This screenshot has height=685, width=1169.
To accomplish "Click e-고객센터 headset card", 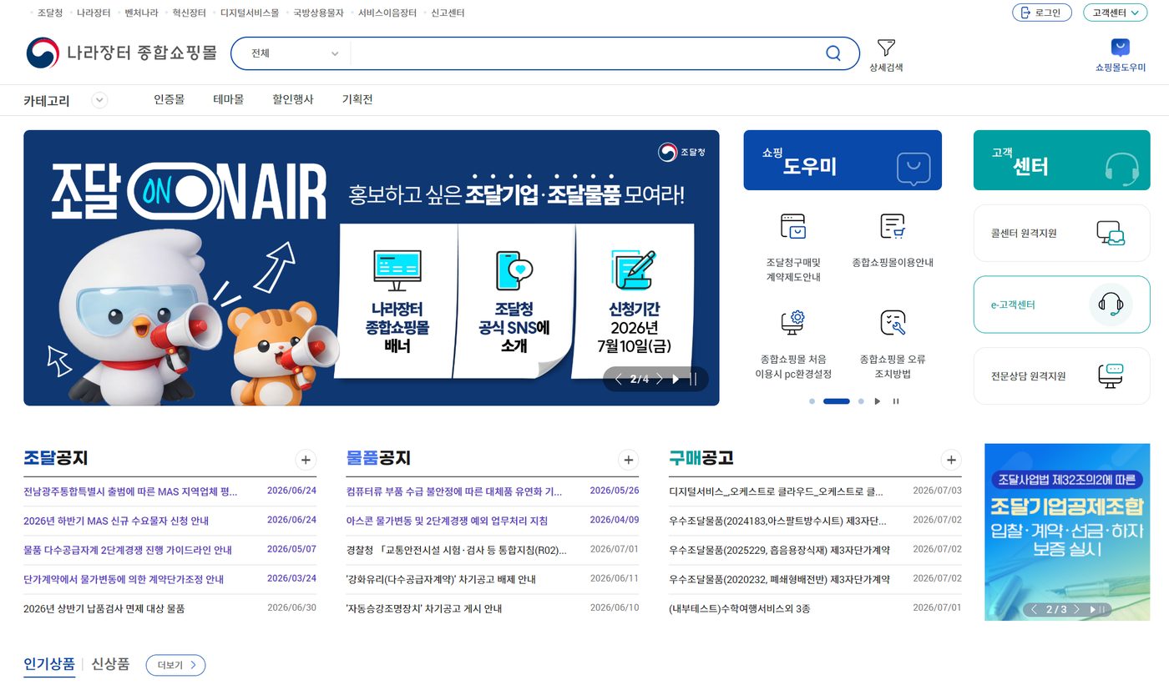I will pyautogui.click(x=1061, y=305).
